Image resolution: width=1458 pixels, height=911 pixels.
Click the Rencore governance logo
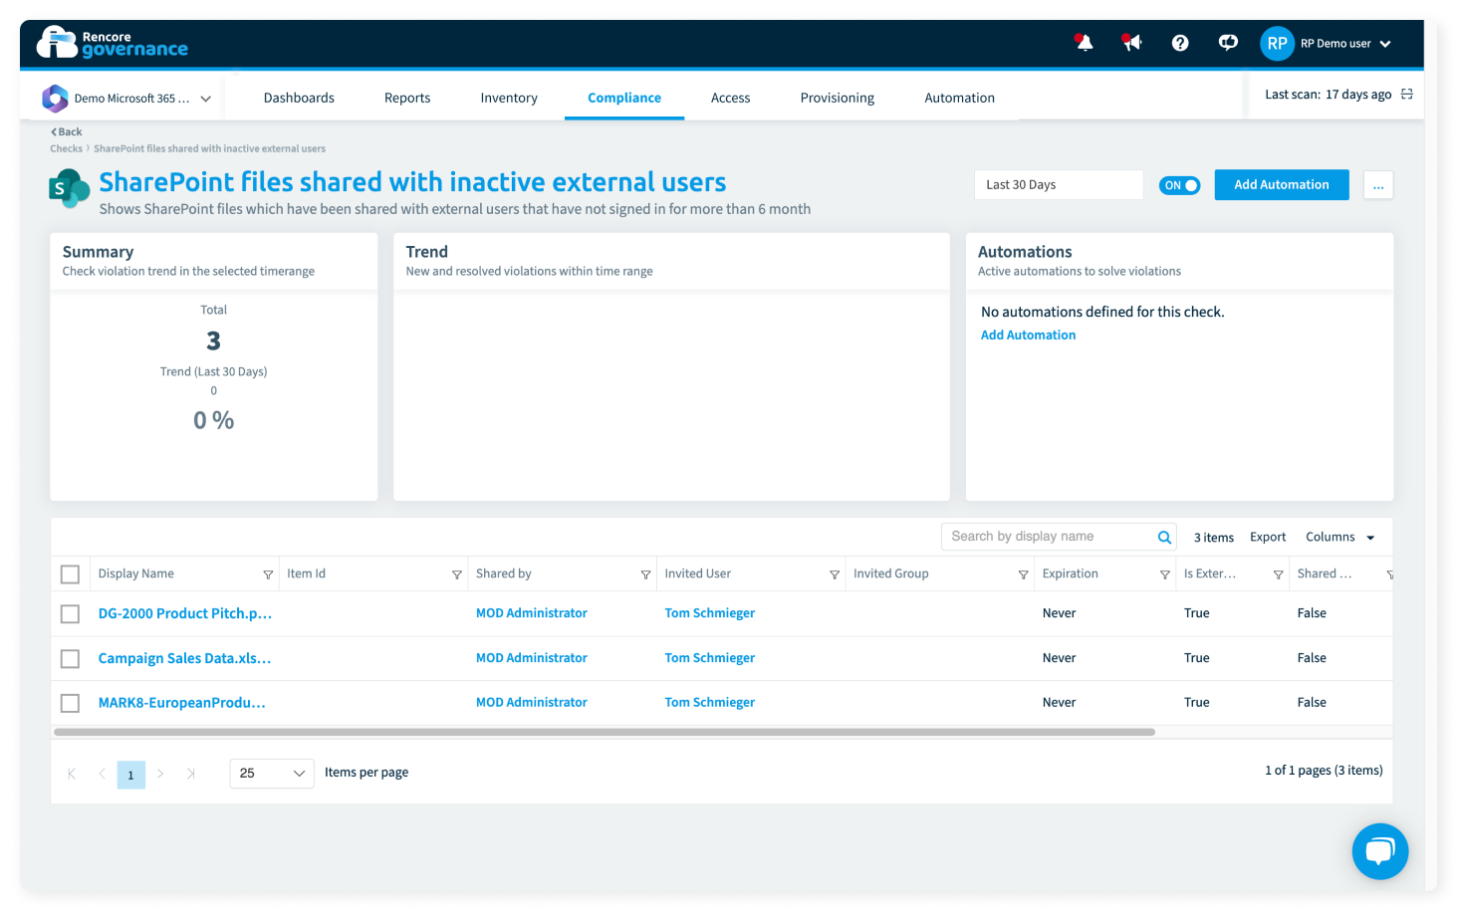[113, 43]
